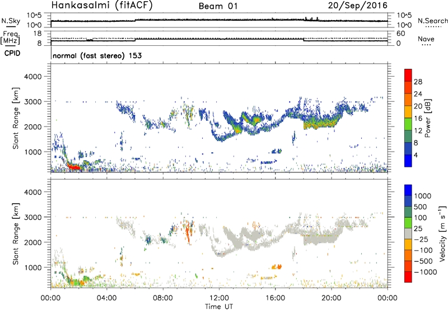448x310 pixels.
Task: Click the 'normal (fast stereo) 153' text
Action: (97, 55)
